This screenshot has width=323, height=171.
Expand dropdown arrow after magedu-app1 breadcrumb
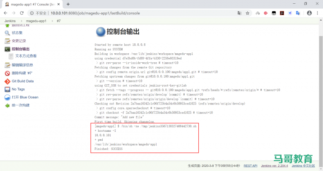(52, 21)
